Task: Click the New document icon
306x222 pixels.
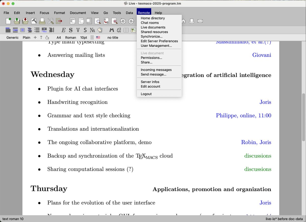Action: pos(8,21)
